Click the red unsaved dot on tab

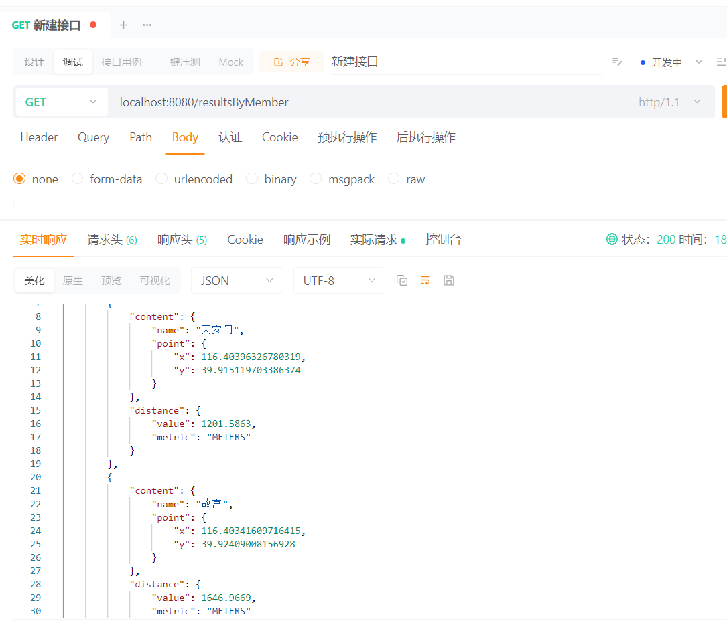coord(93,25)
